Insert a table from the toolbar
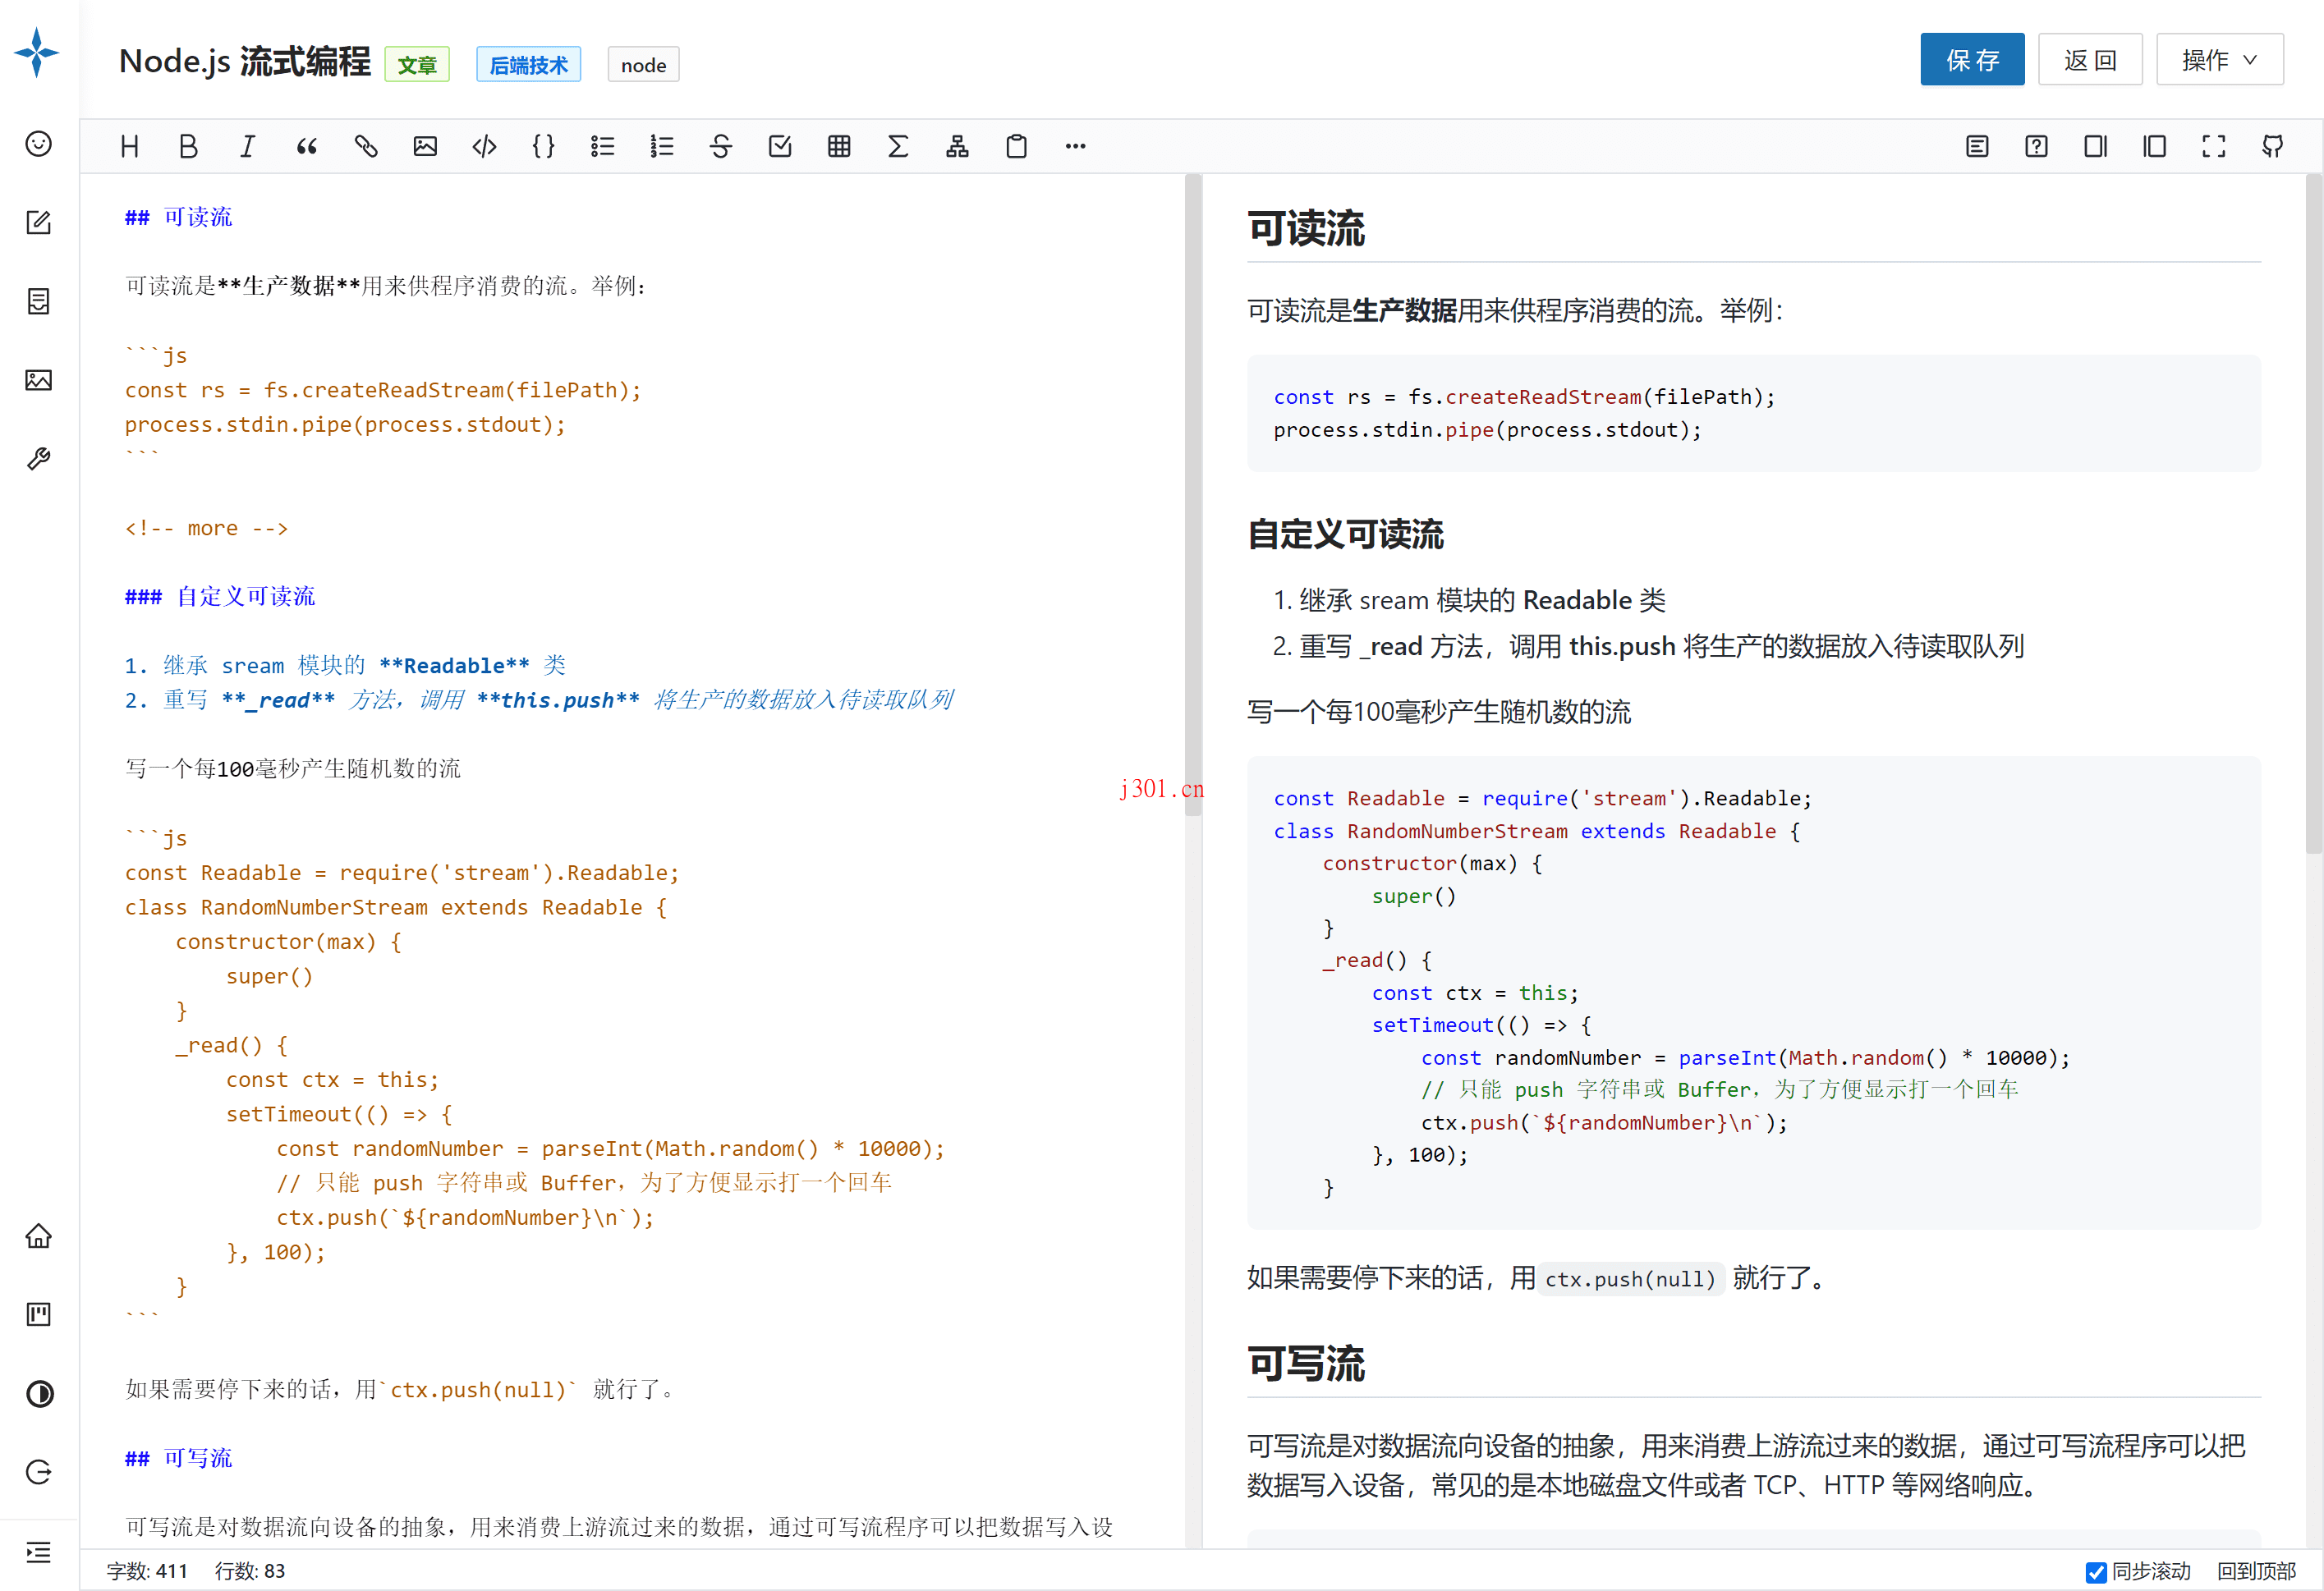The width and height of the screenshot is (2324, 1591). click(x=839, y=147)
